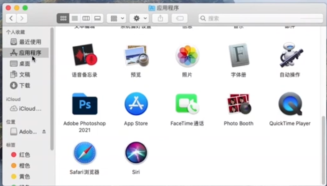Zoom the Finder window with green button

tap(25, 8)
